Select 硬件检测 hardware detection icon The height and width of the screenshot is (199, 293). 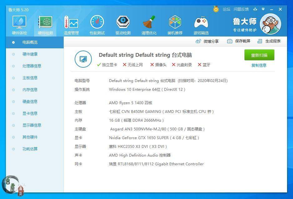45,22
